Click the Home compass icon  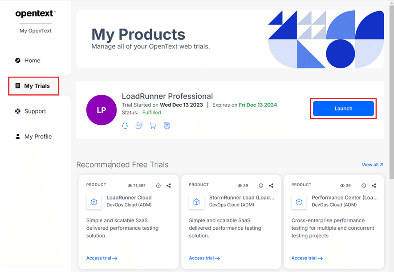coord(18,61)
